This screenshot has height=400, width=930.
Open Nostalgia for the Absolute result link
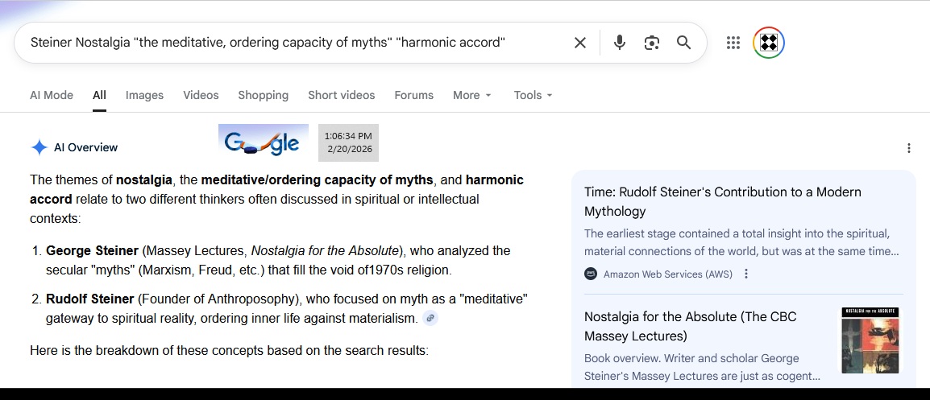click(x=690, y=326)
